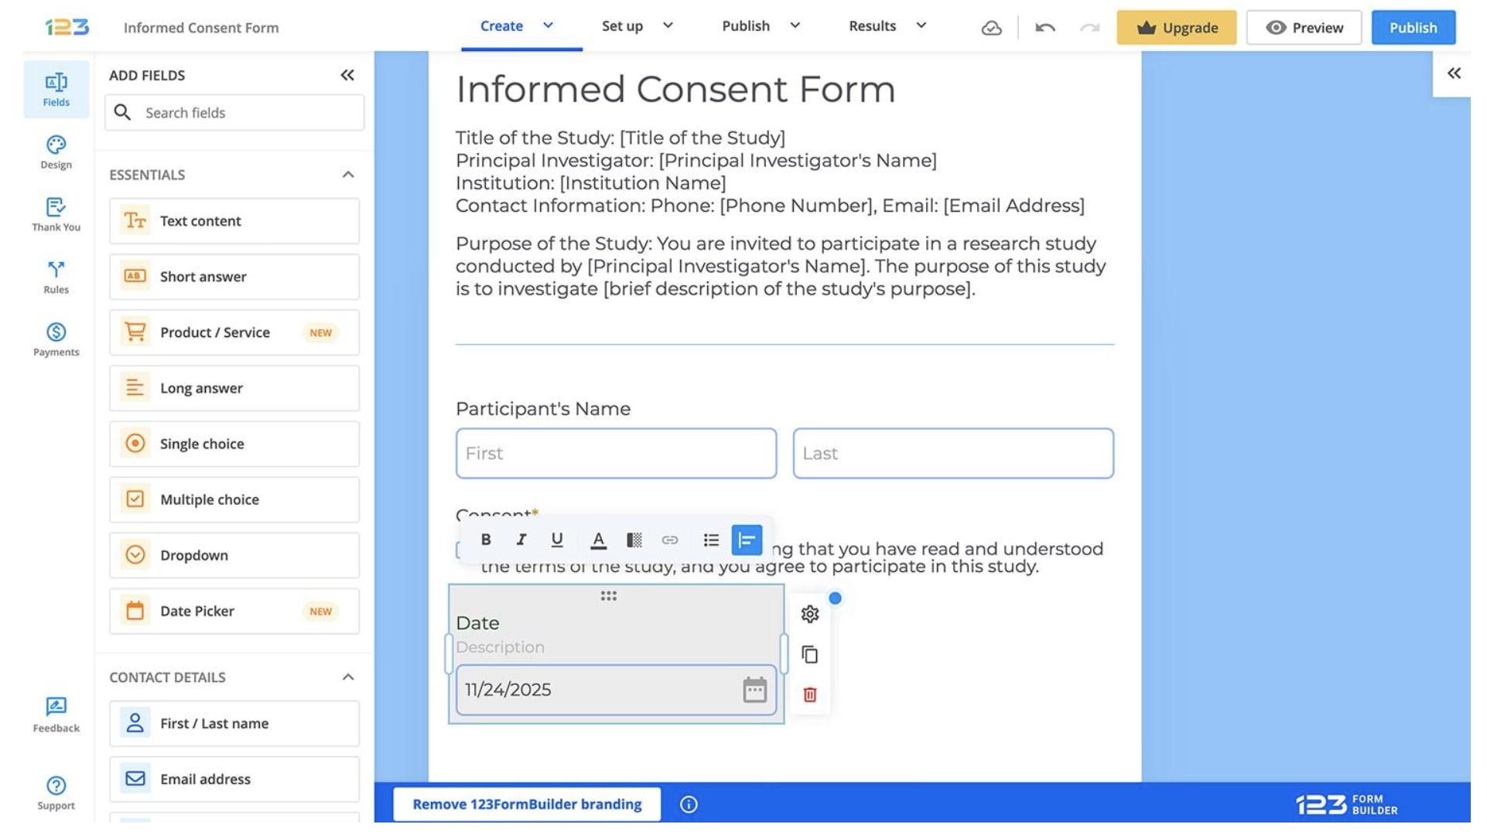Toggle italic text formatting
This screenshot has width=1487, height=838.
coord(521,540)
